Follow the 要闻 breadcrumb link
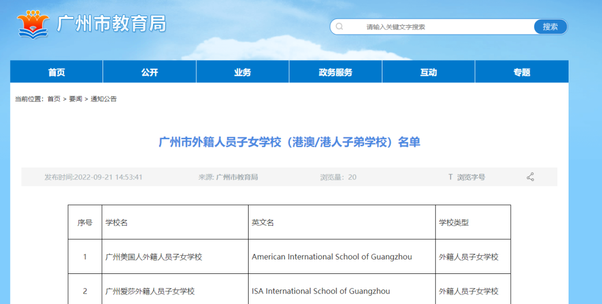This screenshot has height=304, width=602. point(76,99)
